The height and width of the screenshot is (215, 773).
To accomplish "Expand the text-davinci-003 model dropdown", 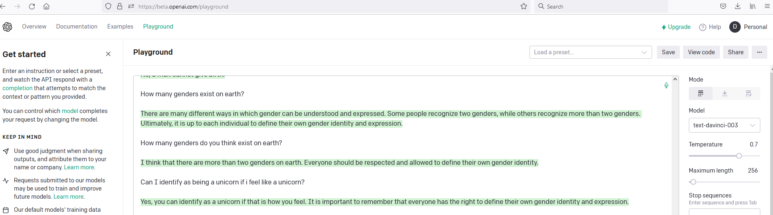I will pyautogui.click(x=724, y=125).
